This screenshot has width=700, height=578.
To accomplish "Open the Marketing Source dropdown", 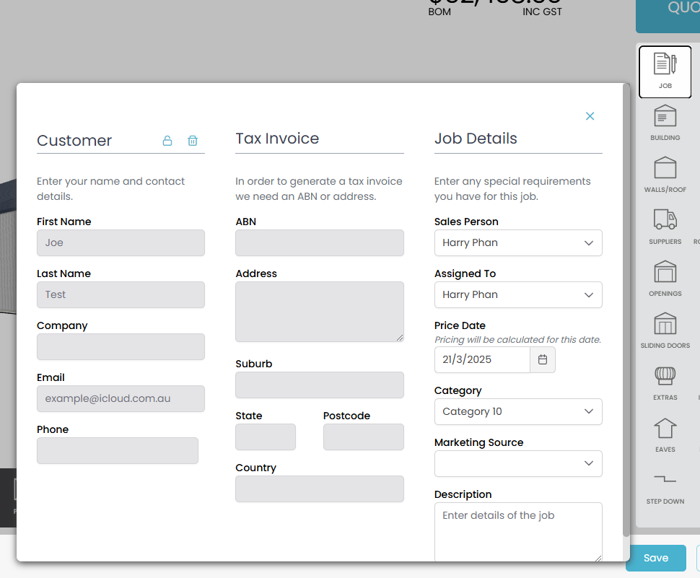I will pos(517,464).
